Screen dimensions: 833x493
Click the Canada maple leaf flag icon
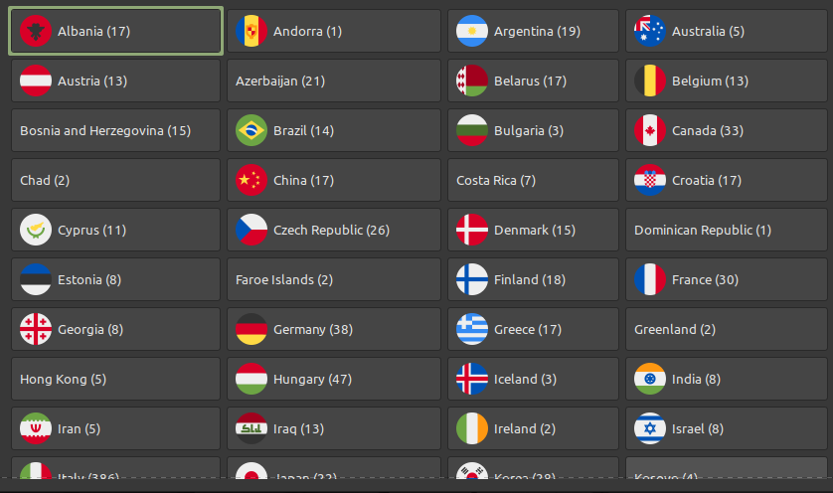coord(650,130)
